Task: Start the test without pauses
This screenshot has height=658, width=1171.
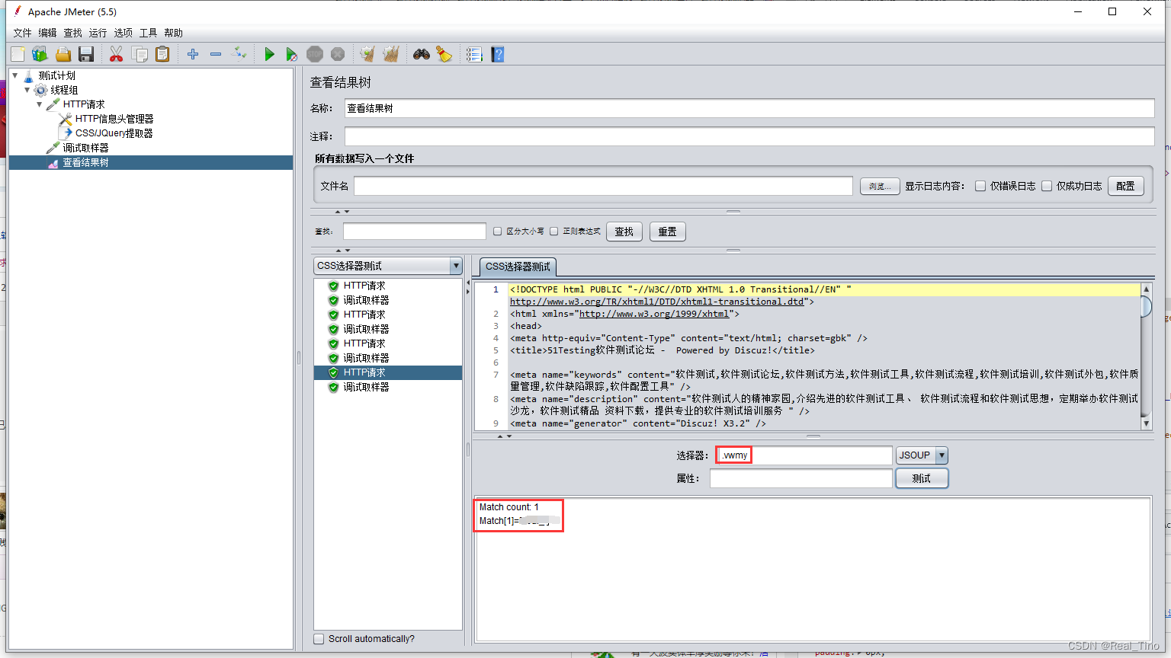Action: coord(291,54)
